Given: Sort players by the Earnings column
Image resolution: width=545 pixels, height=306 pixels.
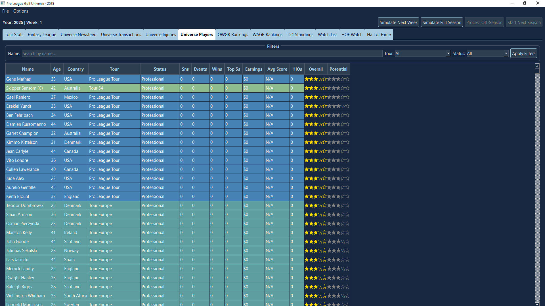Looking at the screenshot, I should [253, 69].
